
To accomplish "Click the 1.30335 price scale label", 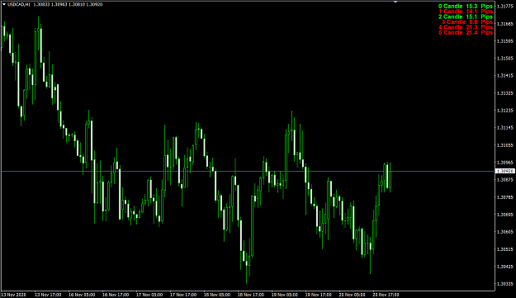I will 505,283.
